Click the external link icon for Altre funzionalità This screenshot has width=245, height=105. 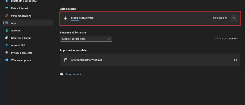point(235,60)
